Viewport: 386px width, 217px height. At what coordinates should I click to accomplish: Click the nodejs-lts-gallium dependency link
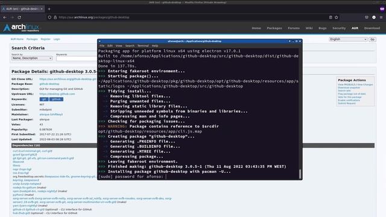coord(24,187)
